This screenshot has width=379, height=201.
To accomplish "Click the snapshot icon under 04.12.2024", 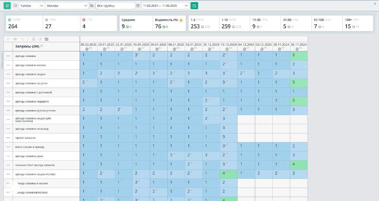I will 244,49.
